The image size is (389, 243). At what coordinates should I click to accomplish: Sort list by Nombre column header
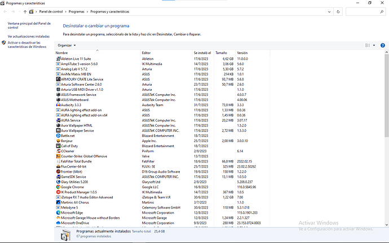point(97,53)
